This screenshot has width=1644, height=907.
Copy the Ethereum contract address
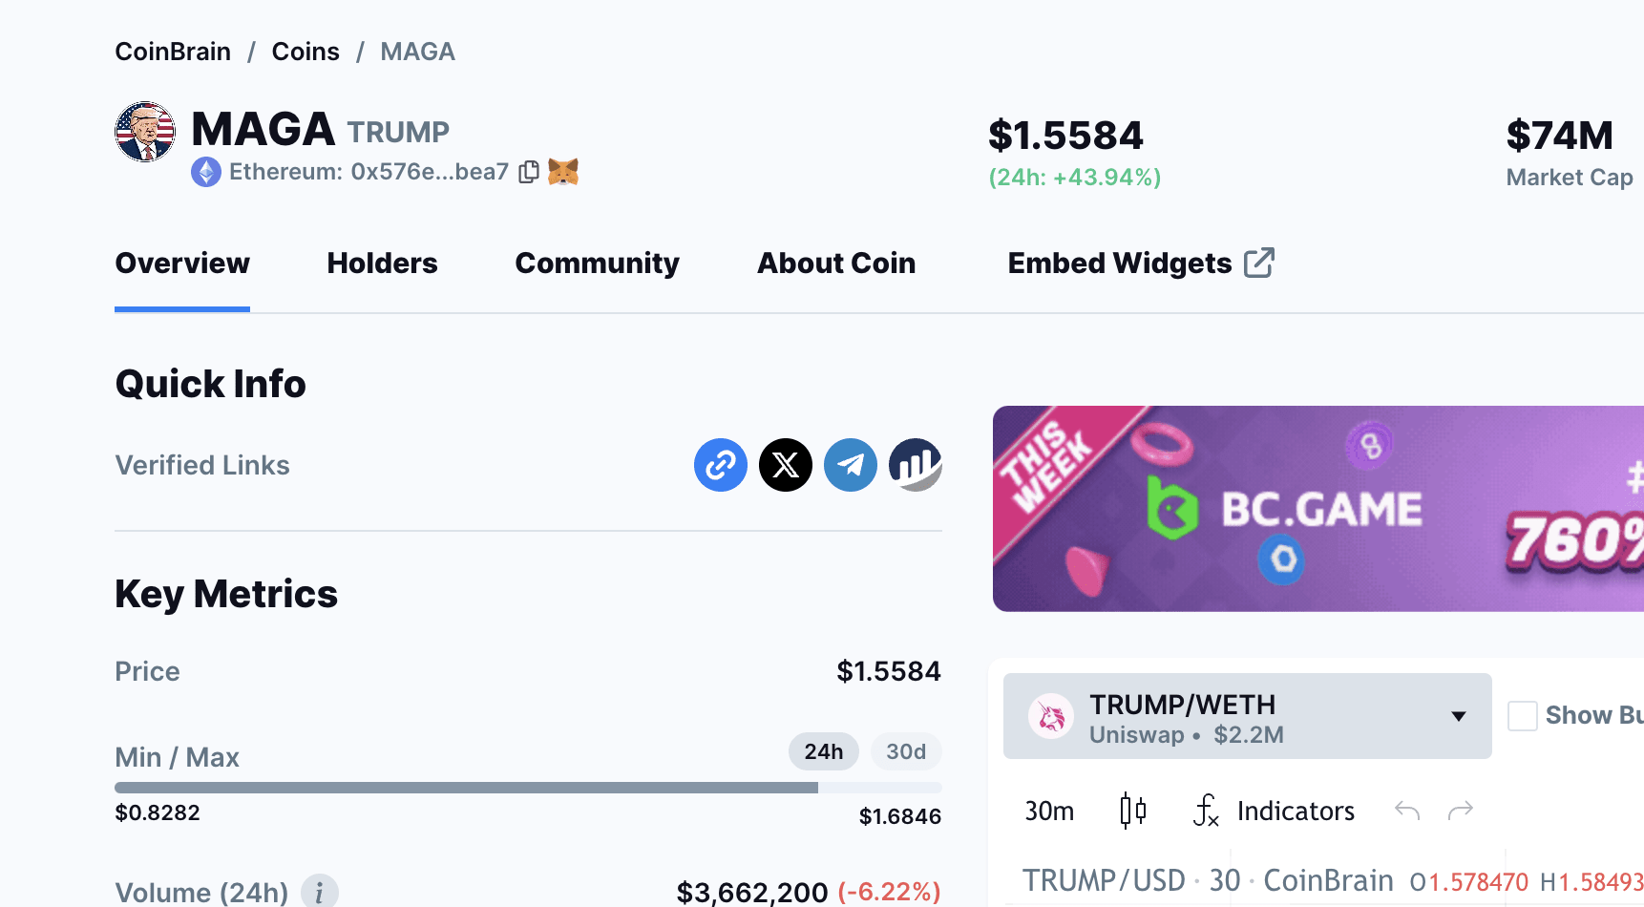[x=528, y=172]
